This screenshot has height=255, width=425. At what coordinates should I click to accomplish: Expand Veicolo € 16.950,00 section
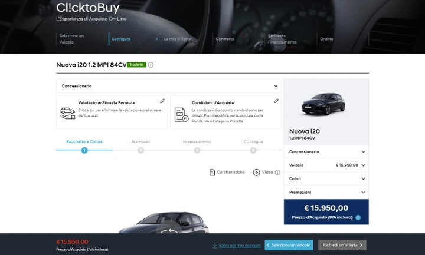[326, 165]
